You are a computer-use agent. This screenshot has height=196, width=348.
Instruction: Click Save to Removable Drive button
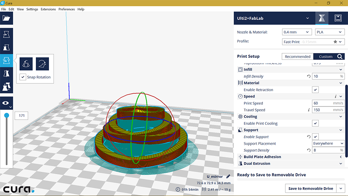pyautogui.click(x=311, y=188)
